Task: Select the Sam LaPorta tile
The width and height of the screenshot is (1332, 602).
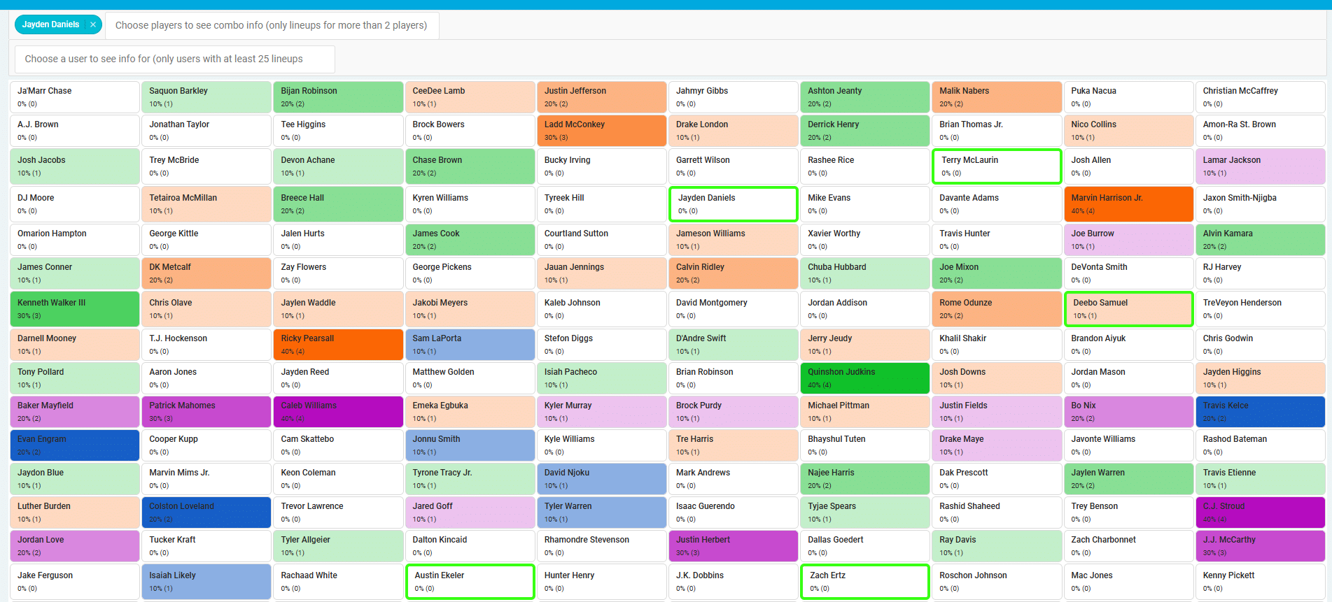Action: coord(470,345)
